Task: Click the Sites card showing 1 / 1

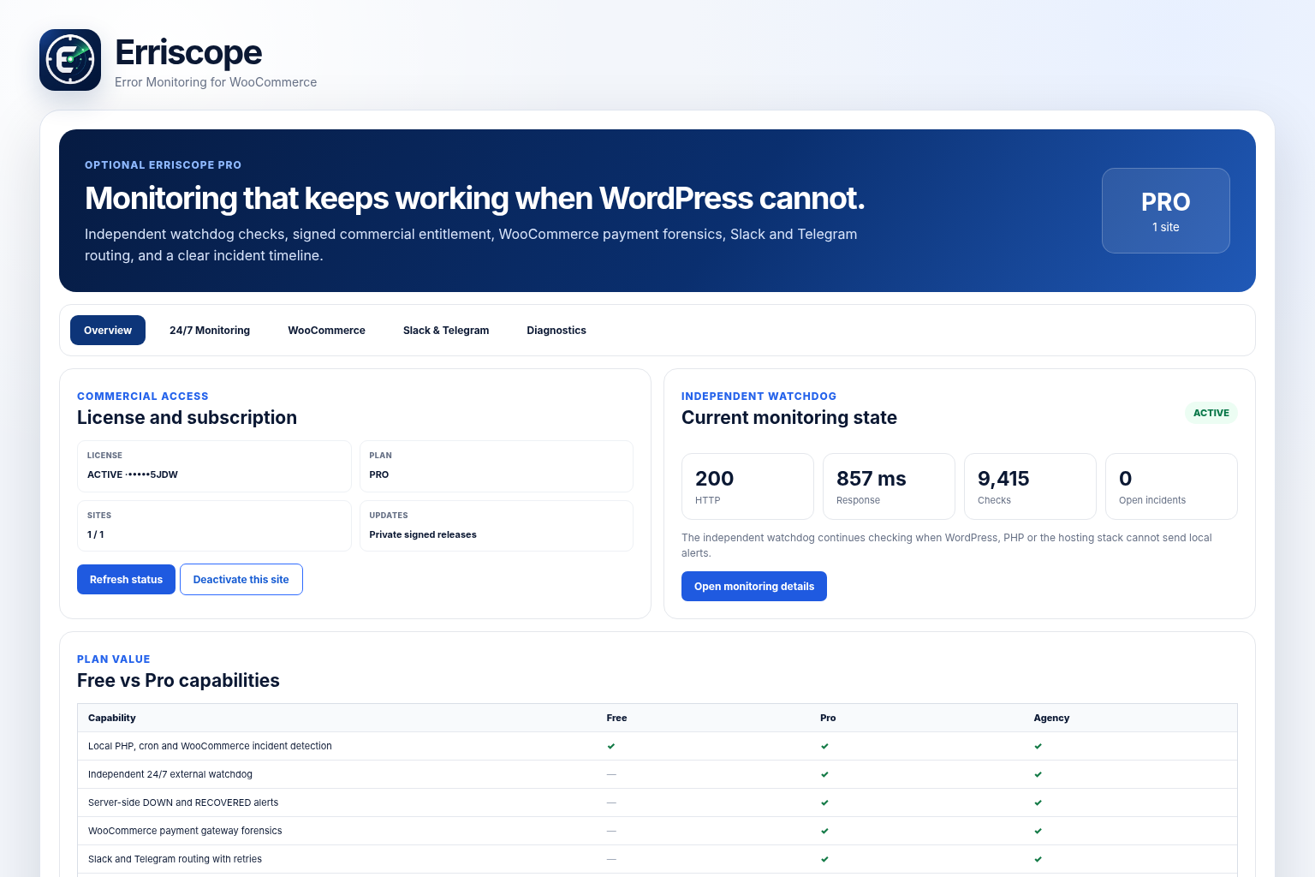Action: tap(214, 526)
